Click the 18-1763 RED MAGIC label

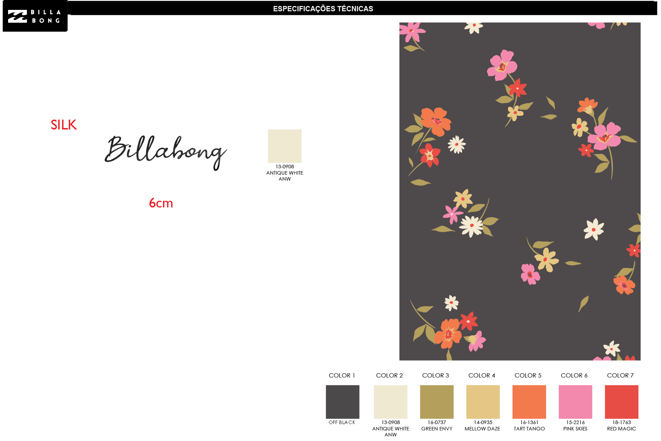pyautogui.click(x=622, y=425)
